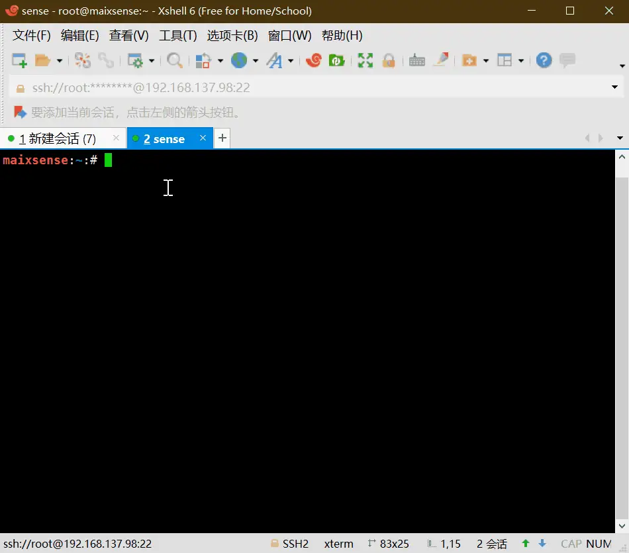Click the font letter A icon
This screenshot has height=553, width=629.
[x=275, y=60]
